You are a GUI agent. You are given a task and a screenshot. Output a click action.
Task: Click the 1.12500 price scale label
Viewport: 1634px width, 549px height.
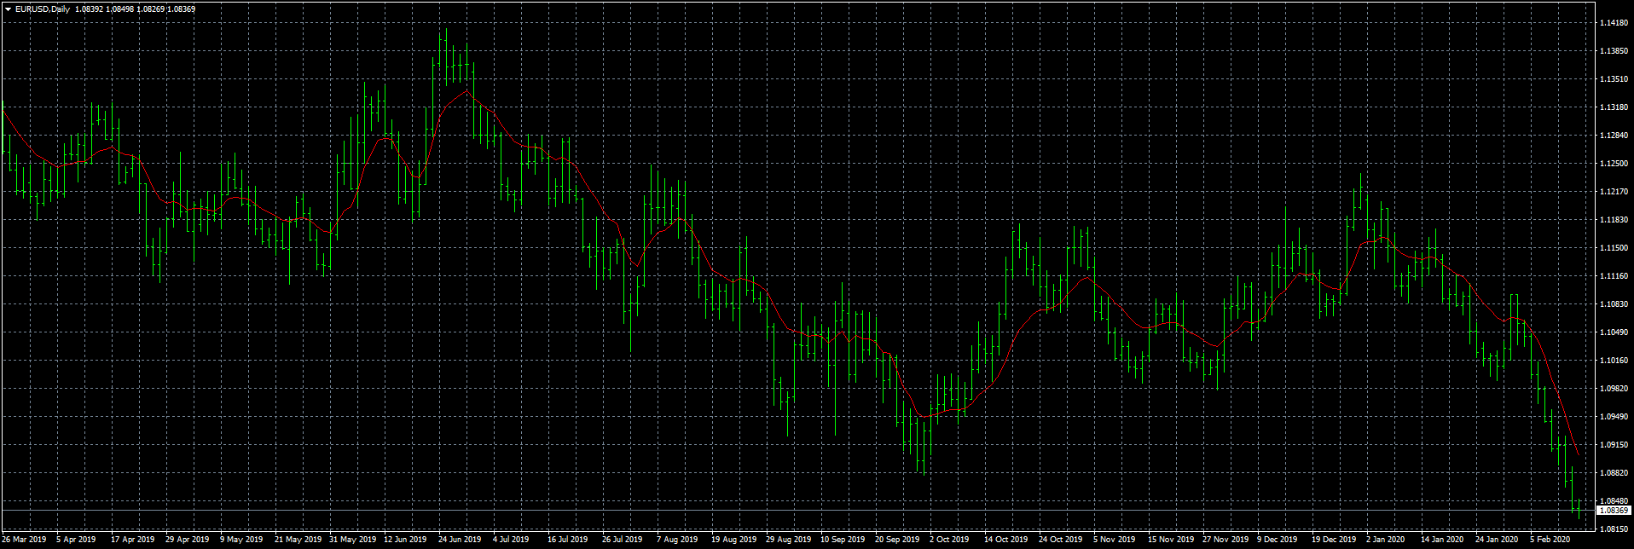click(1614, 164)
